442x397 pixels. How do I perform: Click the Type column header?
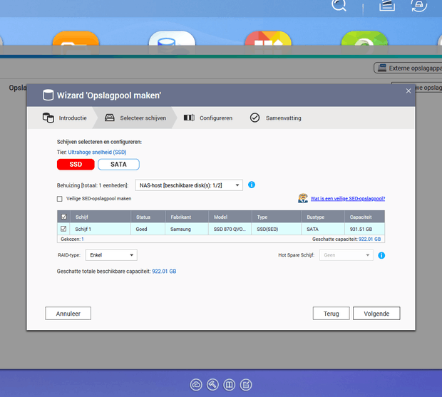pos(277,217)
